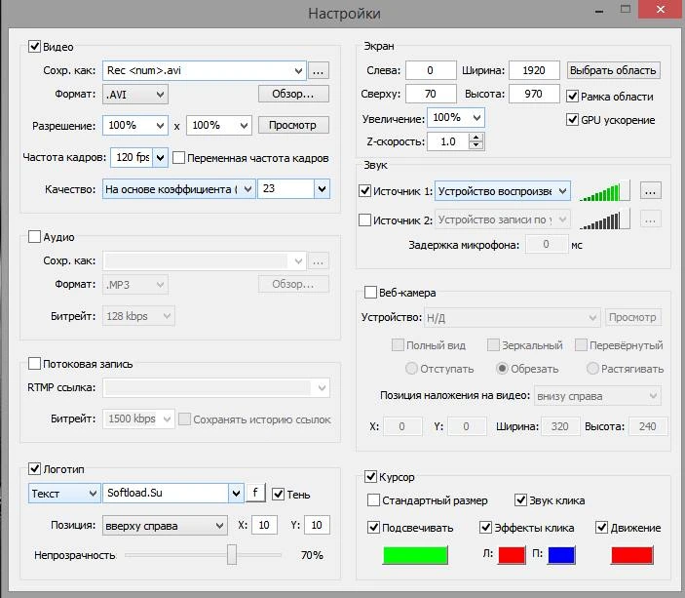Enable Потоковая запись checkbox
This screenshot has width=685, height=598.
click(34, 364)
